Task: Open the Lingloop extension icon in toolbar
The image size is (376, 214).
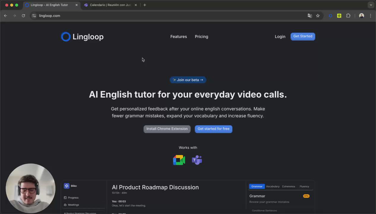Action: click(330, 16)
